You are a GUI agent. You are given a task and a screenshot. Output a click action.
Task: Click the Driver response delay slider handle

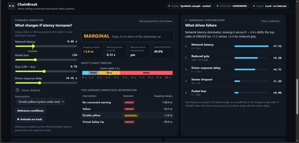[x=40, y=83]
